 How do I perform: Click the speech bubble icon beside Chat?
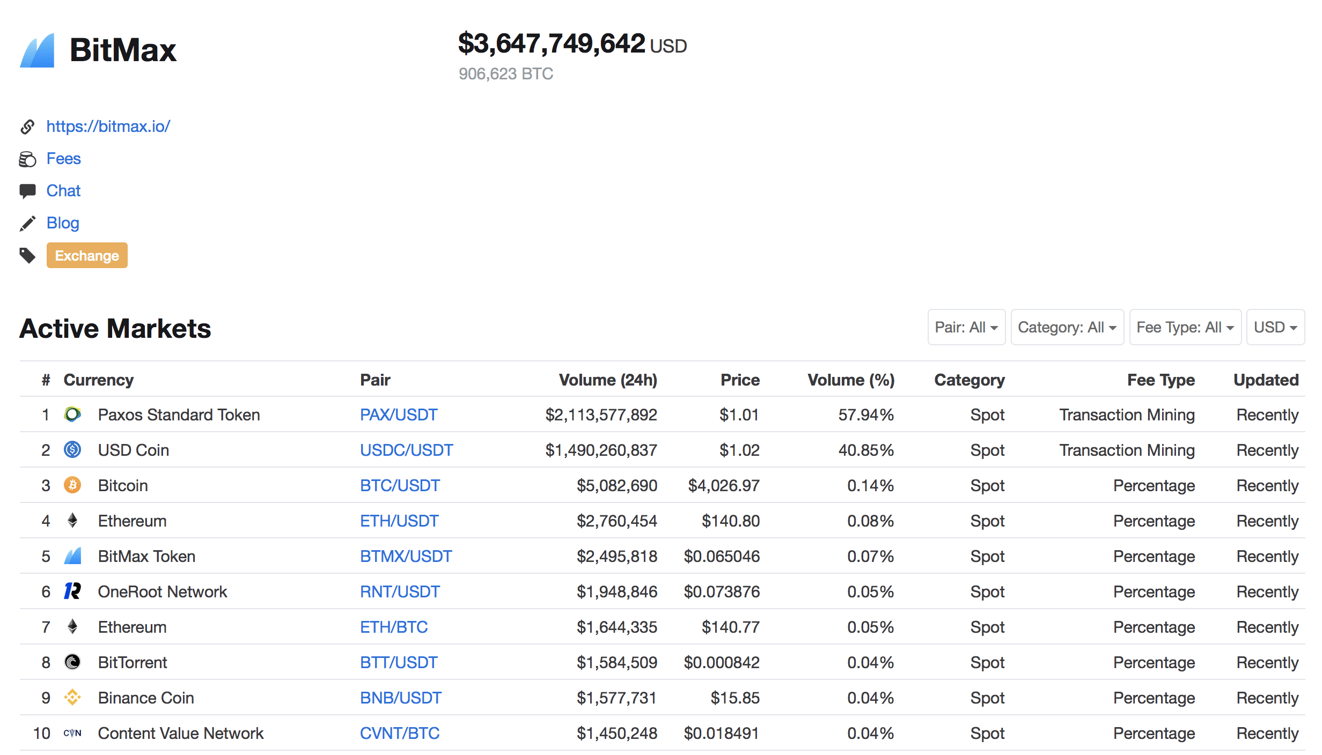point(27,191)
